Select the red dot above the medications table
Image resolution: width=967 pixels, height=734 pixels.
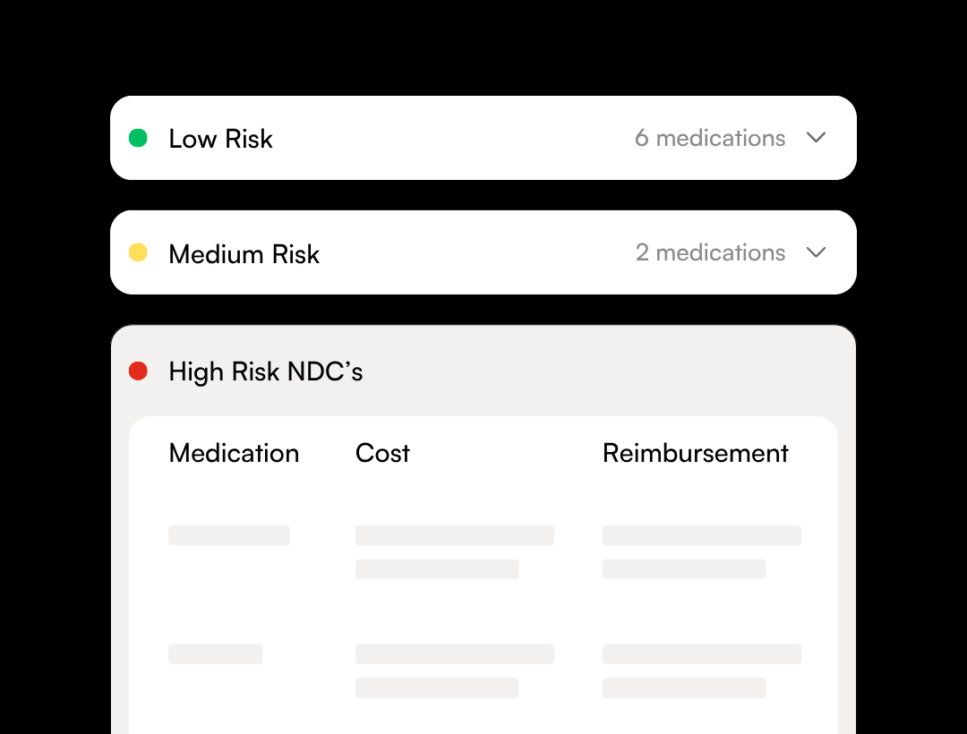coord(138,371)
